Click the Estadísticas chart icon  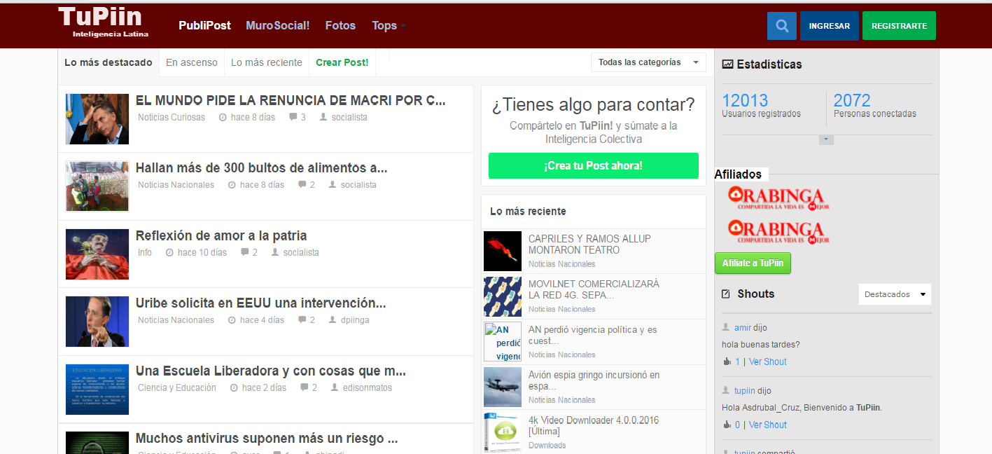[727, 64]
